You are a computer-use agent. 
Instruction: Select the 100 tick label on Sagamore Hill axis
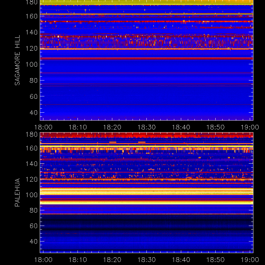tap(31, 64)
